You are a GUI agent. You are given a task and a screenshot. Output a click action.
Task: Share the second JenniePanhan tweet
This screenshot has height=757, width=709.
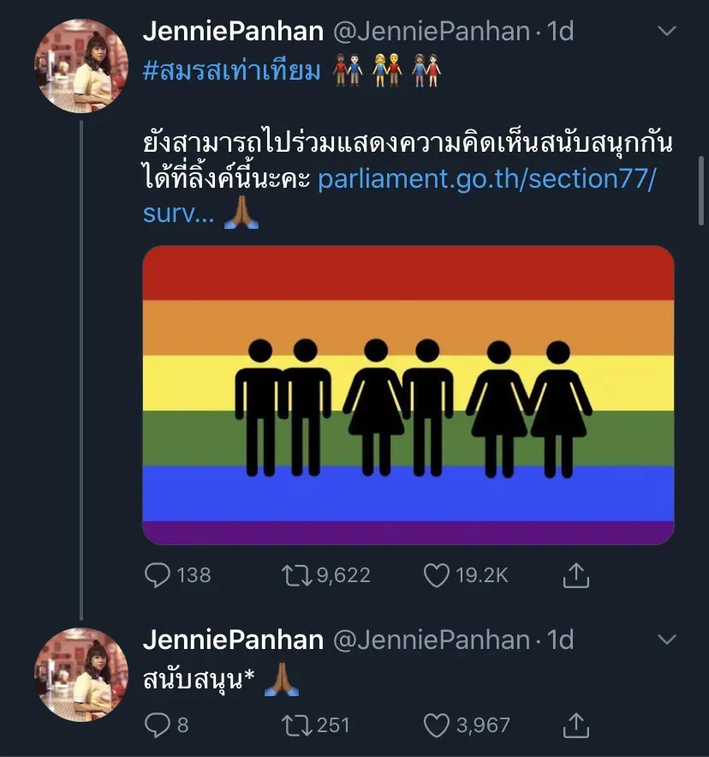point(577,725)
